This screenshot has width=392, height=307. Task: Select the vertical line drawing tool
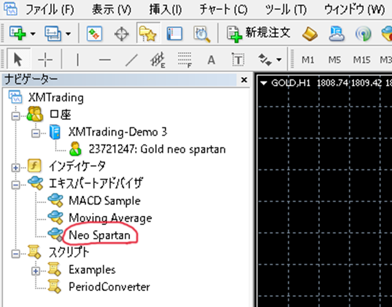pos(78,60)
